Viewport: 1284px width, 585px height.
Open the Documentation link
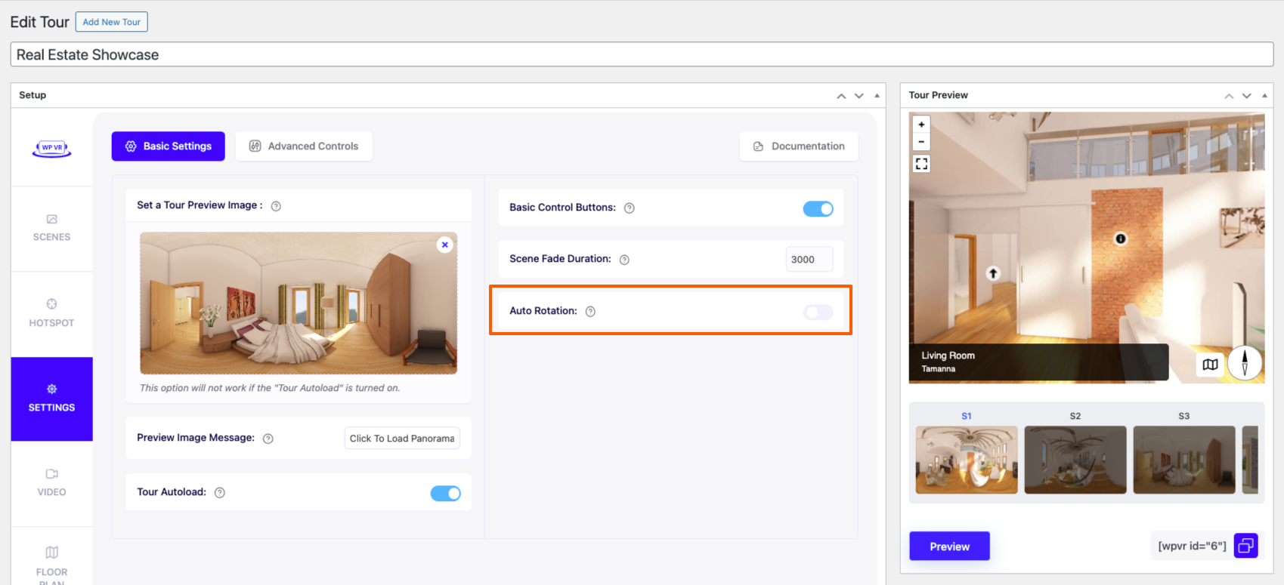(799, 146)
